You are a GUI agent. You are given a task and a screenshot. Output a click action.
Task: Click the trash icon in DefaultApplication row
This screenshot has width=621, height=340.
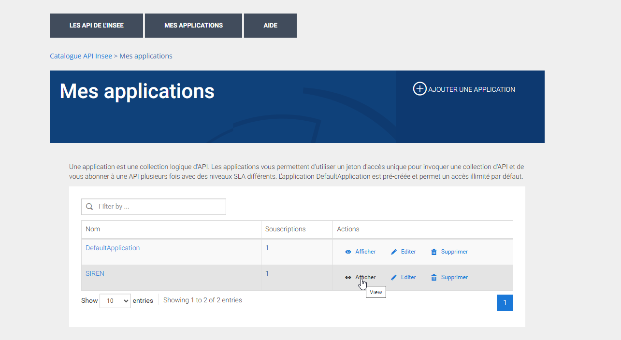tap(434, 252)
